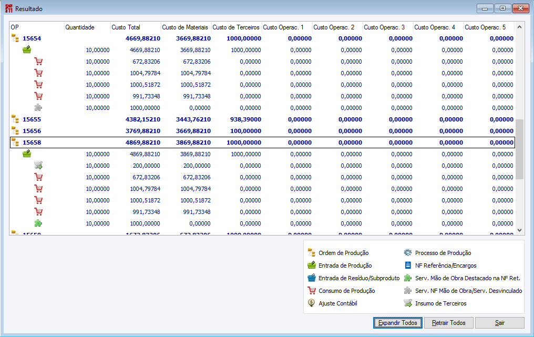Click the 4382,15210 total cost cell
Viewport: 534px width, 337px height.
(142, 119)
